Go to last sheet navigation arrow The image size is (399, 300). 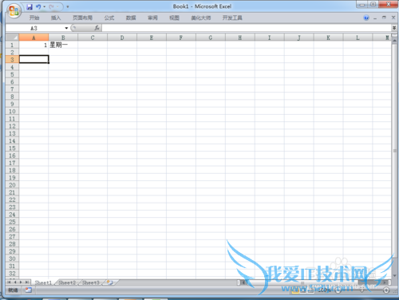coord(27,282)
